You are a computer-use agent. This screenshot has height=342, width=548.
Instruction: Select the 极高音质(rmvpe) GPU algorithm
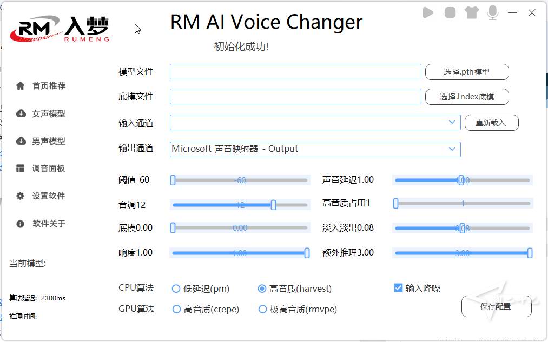coord(263,309)
